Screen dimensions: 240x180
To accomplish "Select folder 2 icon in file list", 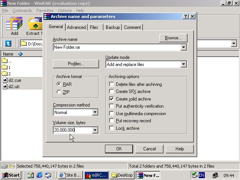I will pos(5,73).
